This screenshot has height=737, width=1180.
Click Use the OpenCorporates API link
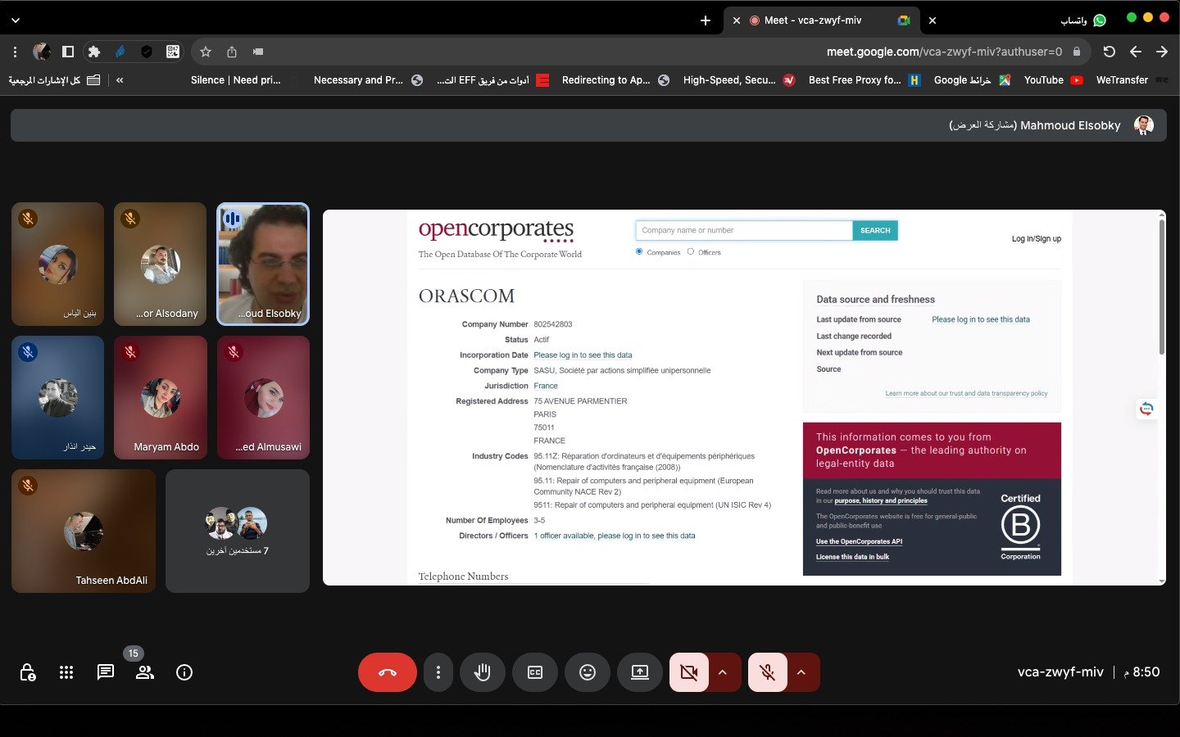coord(859,541)
